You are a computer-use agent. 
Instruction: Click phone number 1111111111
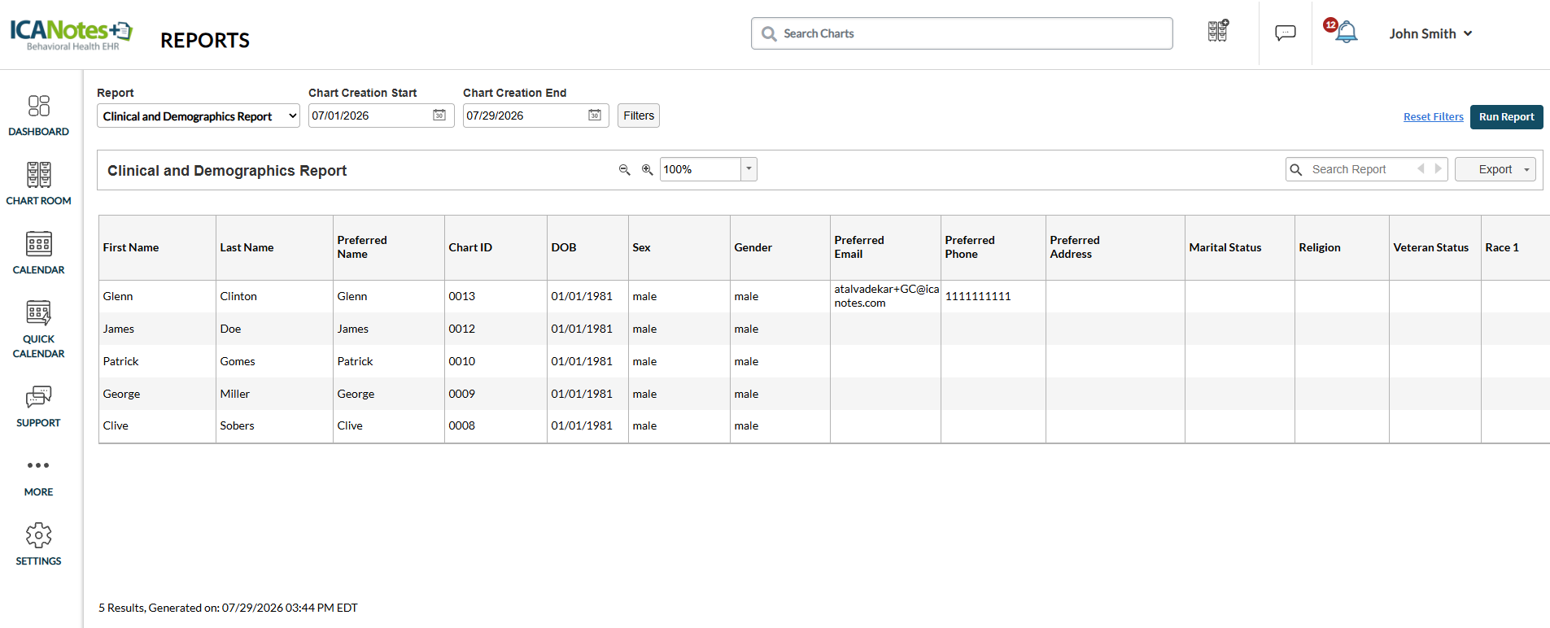[x=978, y=296]
